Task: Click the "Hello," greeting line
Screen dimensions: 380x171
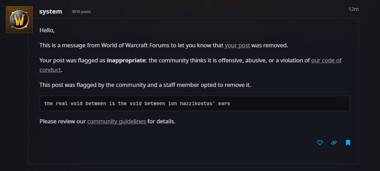Action: (47, 30)
